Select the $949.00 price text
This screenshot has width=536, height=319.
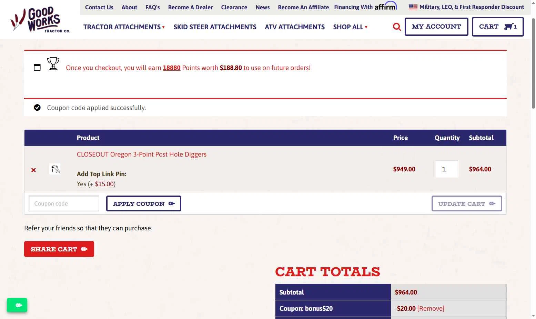click(x=404, y=169)
